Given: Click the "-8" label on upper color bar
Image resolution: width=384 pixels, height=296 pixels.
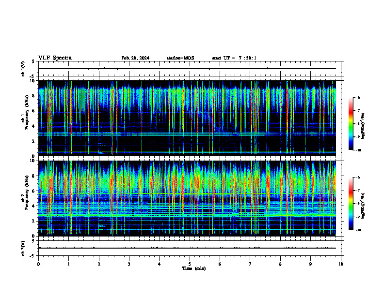Looking at the screenshot, I should click(358, 124).
